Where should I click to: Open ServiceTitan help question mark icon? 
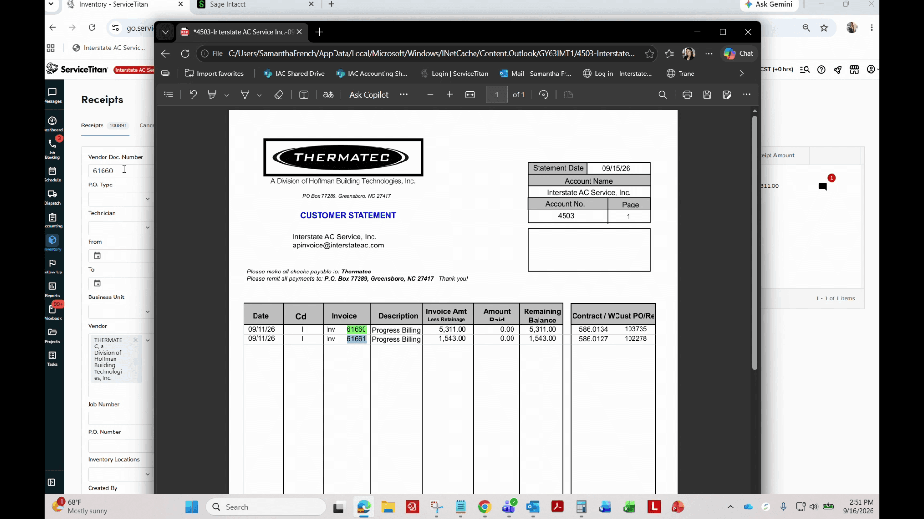click(821, 70)
